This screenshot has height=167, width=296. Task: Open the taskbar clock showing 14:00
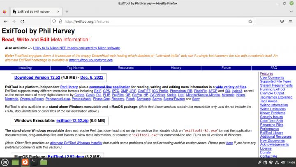coord(288,162)
